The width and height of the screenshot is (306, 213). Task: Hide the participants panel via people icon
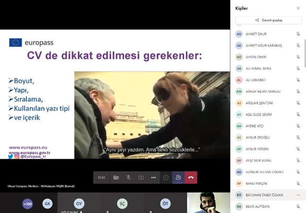(x=178, y=177)
